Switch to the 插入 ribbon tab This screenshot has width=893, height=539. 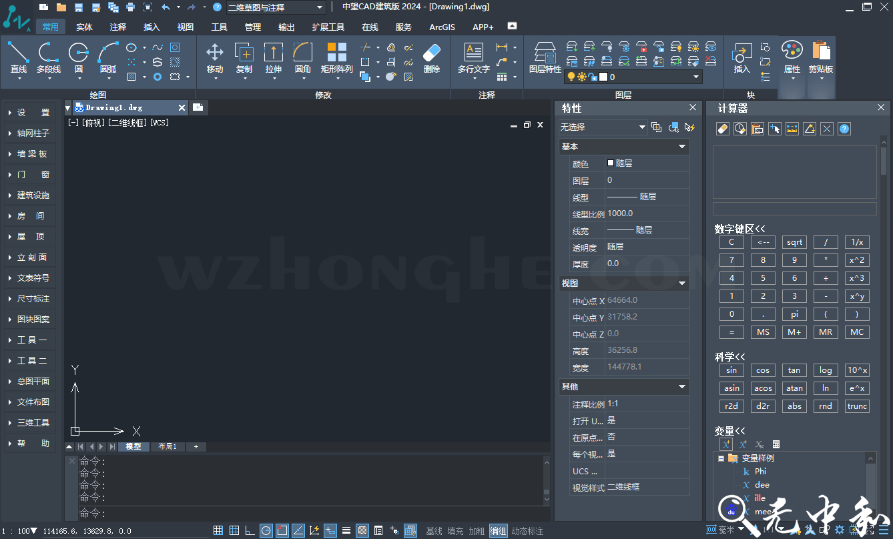[150, 27]
